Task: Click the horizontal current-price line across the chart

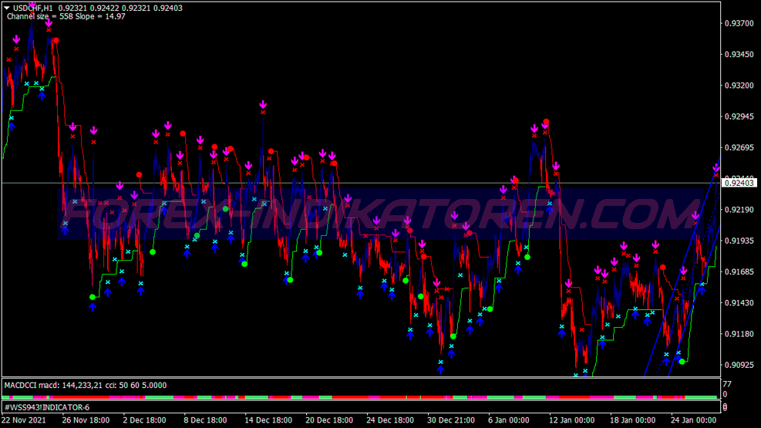Action: [x=362, y=183]
